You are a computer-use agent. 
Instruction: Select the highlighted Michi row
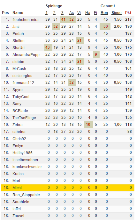point(68,188)
